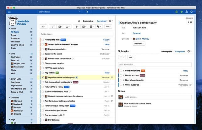Add a new contact with the plus icon
Image resolution: width=202 pixels, height=130 pixels.
coord(31,98)
